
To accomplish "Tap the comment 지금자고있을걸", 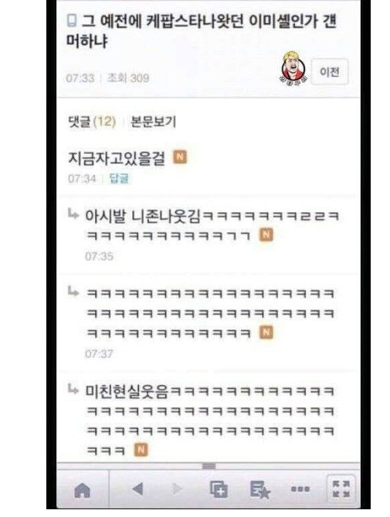I will point(116,158).
